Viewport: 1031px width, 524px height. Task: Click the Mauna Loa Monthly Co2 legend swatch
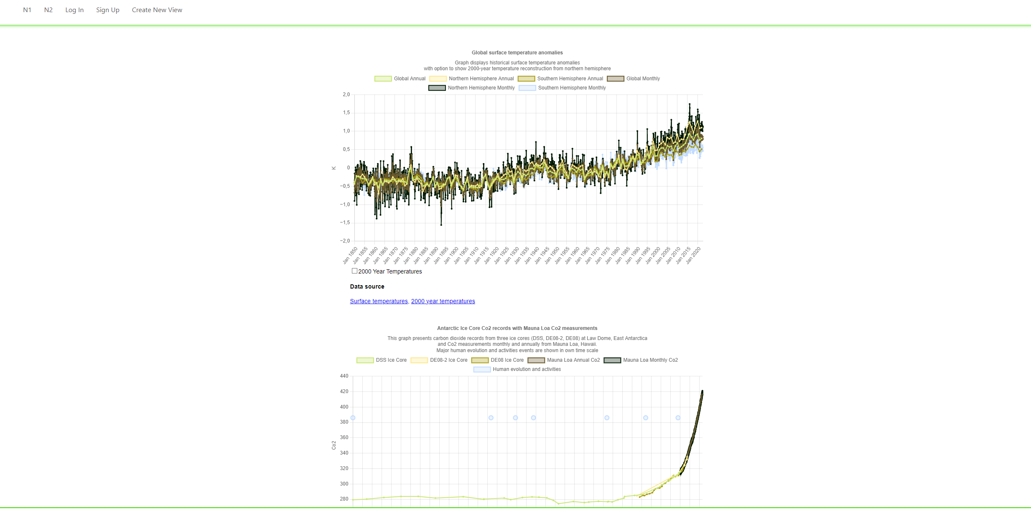pos(611,360)
